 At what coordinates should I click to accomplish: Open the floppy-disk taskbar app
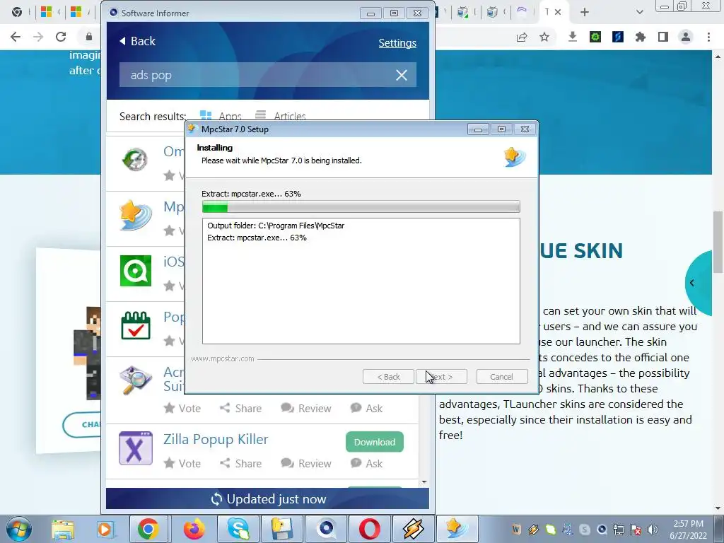(281, 529)
